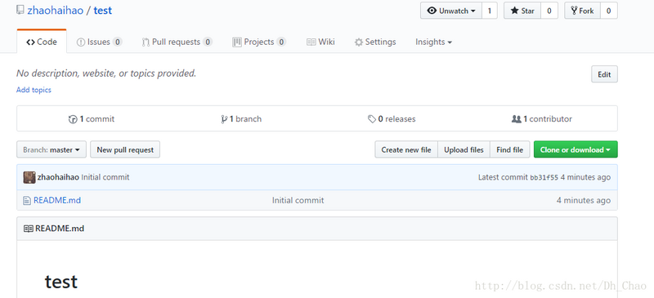Open the README.md file link
This screenshot has width=654, height=298.
[57, 201]
